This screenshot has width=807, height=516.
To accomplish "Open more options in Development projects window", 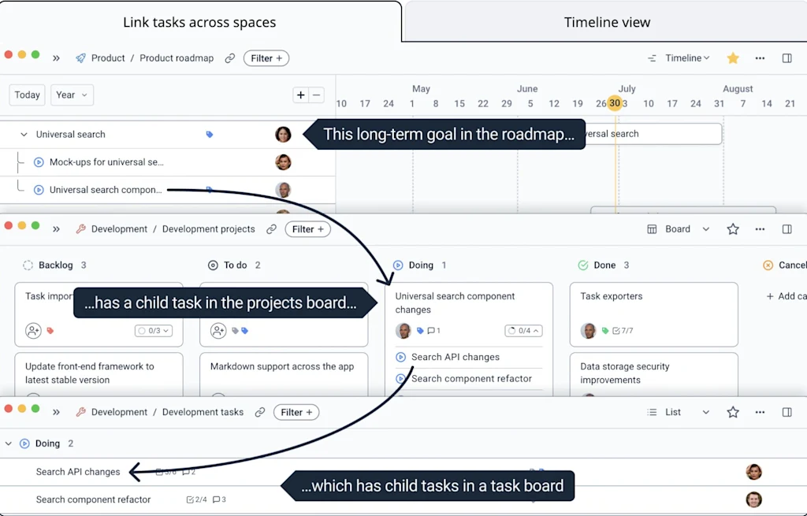I will pyautogui.click(x=760, y=229).
